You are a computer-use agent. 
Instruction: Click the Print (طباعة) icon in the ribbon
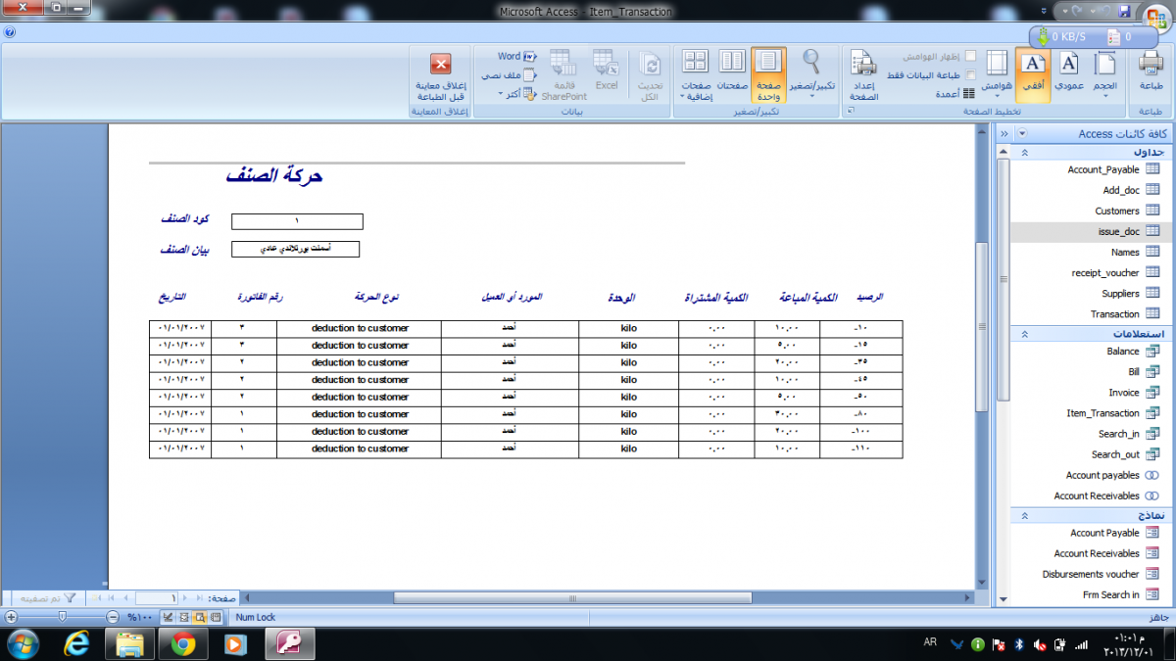point(1151,72)
